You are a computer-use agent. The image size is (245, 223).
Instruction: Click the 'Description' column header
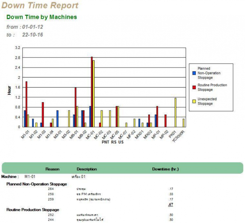(87, 169)
